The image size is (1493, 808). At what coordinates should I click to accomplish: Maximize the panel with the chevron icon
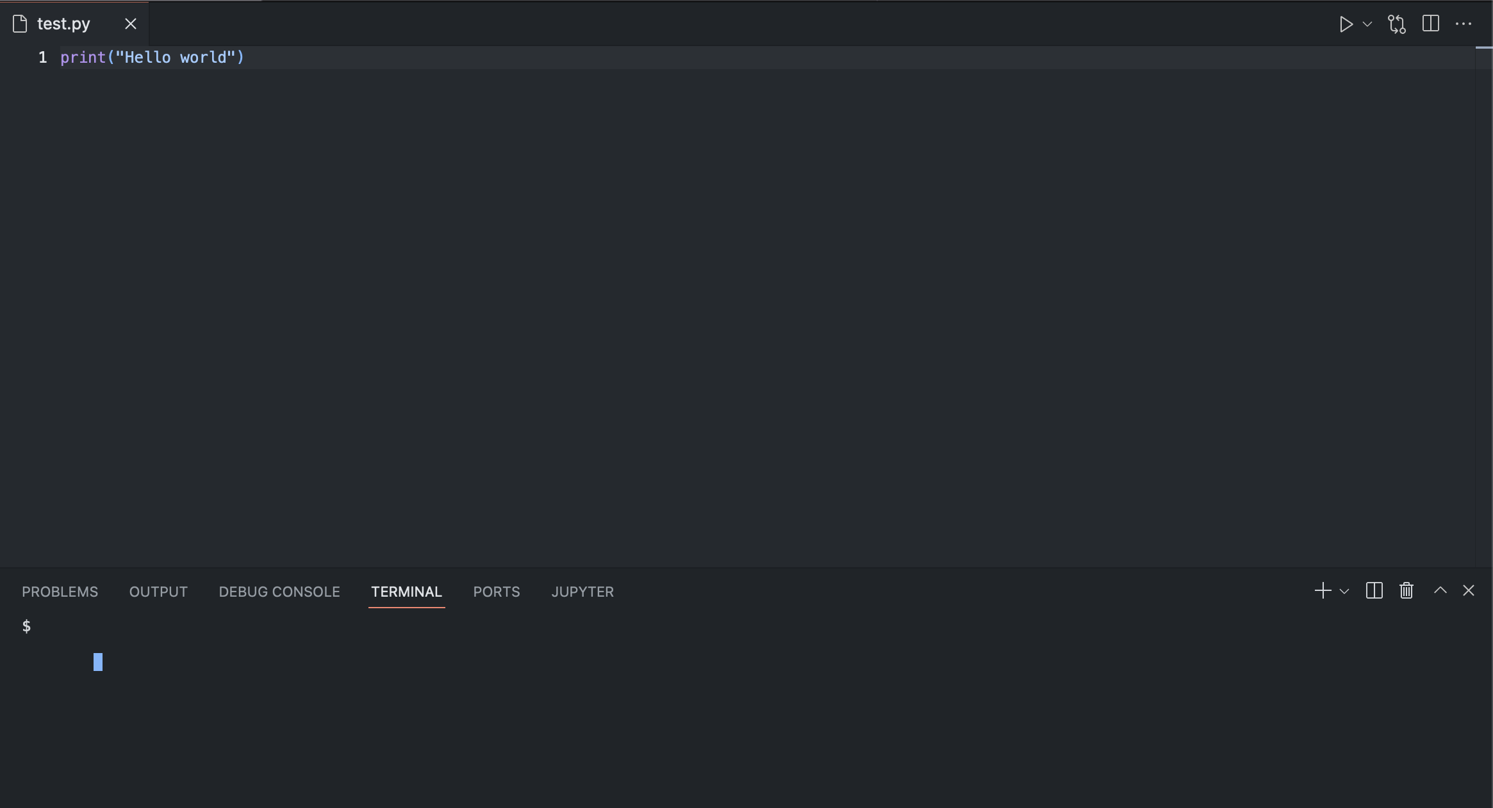click(x=1441, y=590)
